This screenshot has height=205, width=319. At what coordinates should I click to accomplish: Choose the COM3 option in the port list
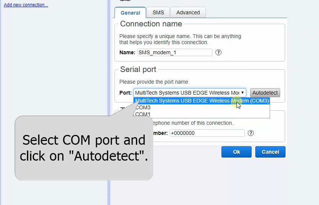point(201,107)
